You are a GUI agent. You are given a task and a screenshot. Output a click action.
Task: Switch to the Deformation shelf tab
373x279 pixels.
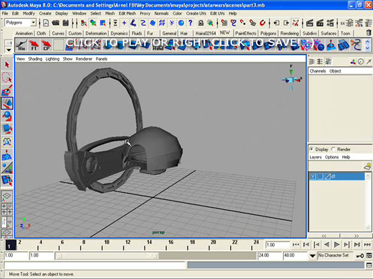[96, 33]
